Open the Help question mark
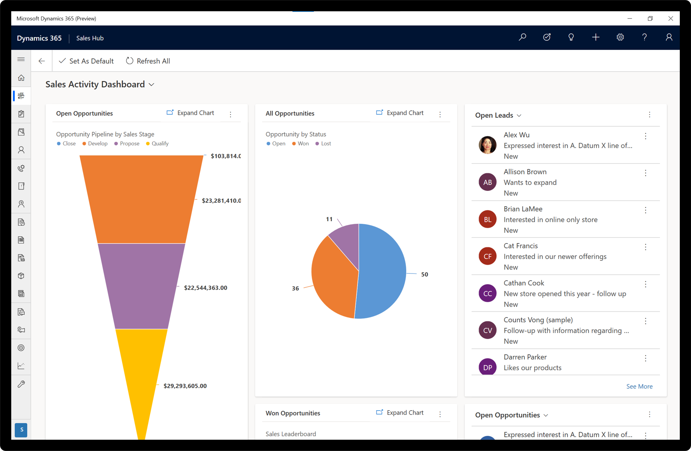 (644, 37)
